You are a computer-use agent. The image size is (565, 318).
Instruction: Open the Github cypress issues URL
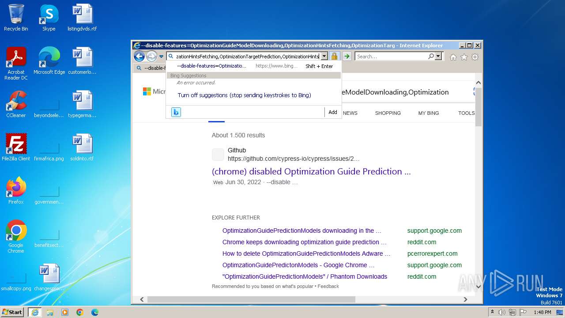294,159
